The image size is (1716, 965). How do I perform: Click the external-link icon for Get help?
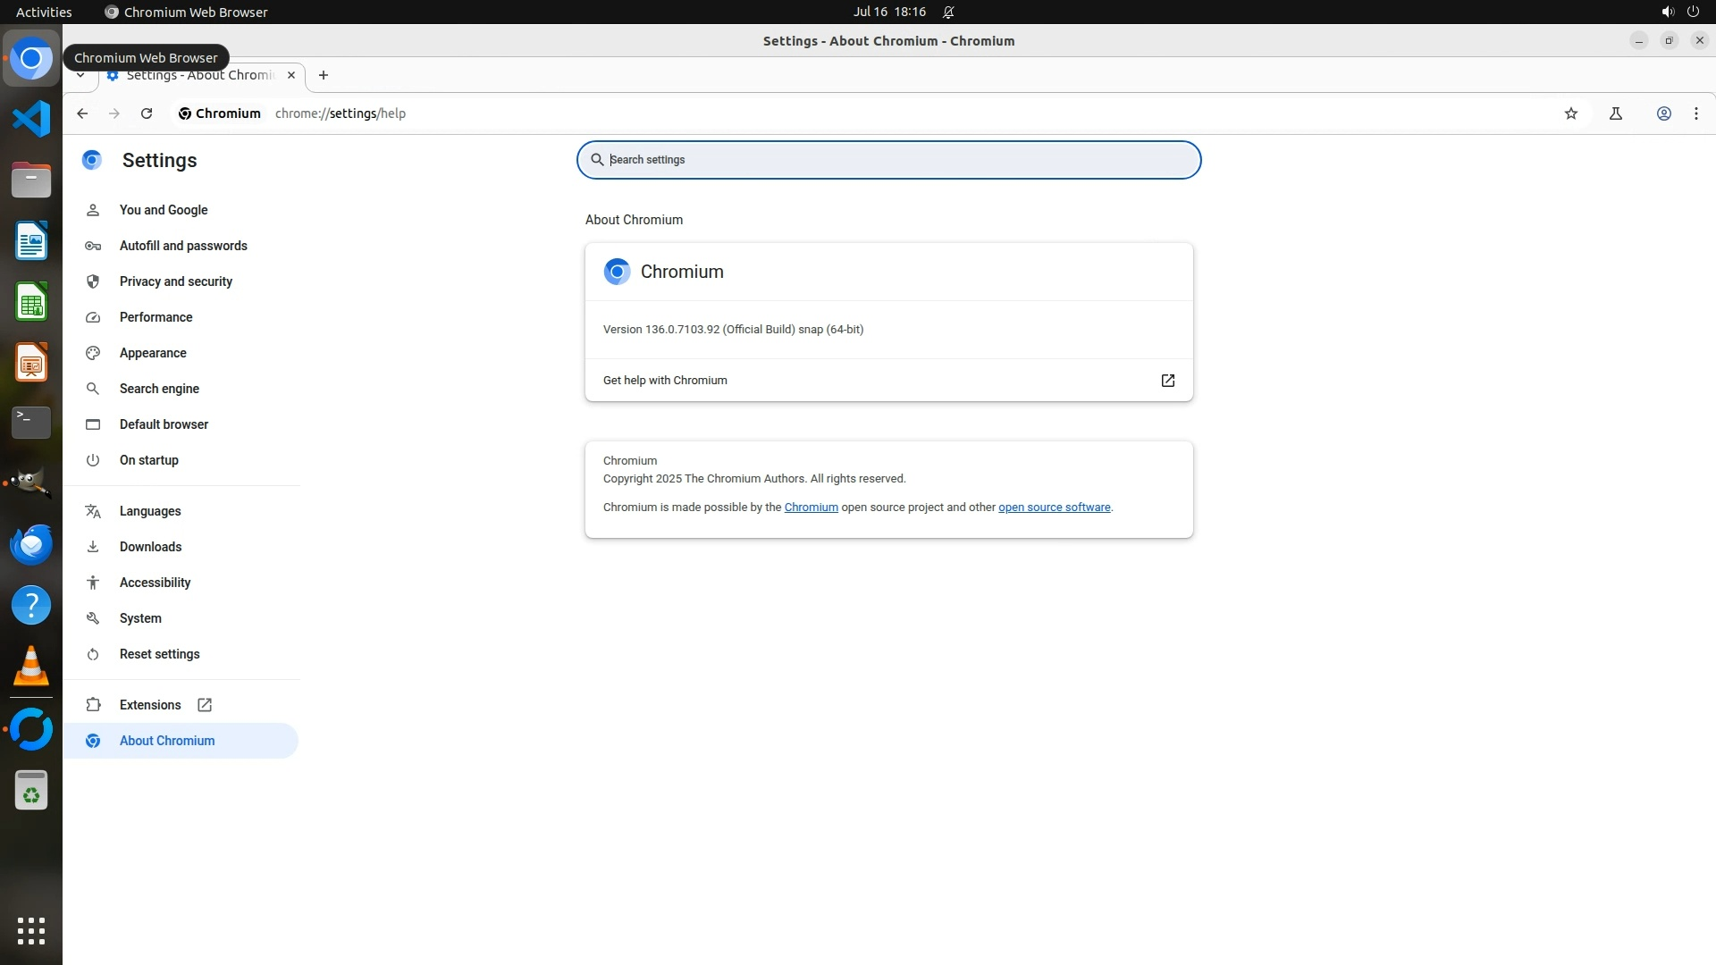click(x=1167, y=381)
